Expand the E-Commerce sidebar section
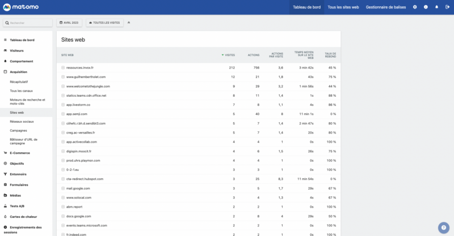This screenshot has height=236, width=454. pyautogui.click(x=20, y=153)
